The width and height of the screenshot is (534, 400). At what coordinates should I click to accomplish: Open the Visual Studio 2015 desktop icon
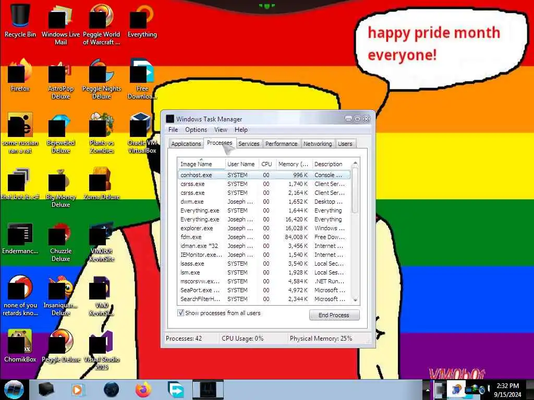pyautogui.click(x=102, y=351)
